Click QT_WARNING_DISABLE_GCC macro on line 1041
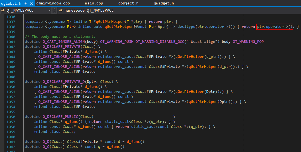The image size is (301, 152). pyautogui.click(x=160, y=42)
